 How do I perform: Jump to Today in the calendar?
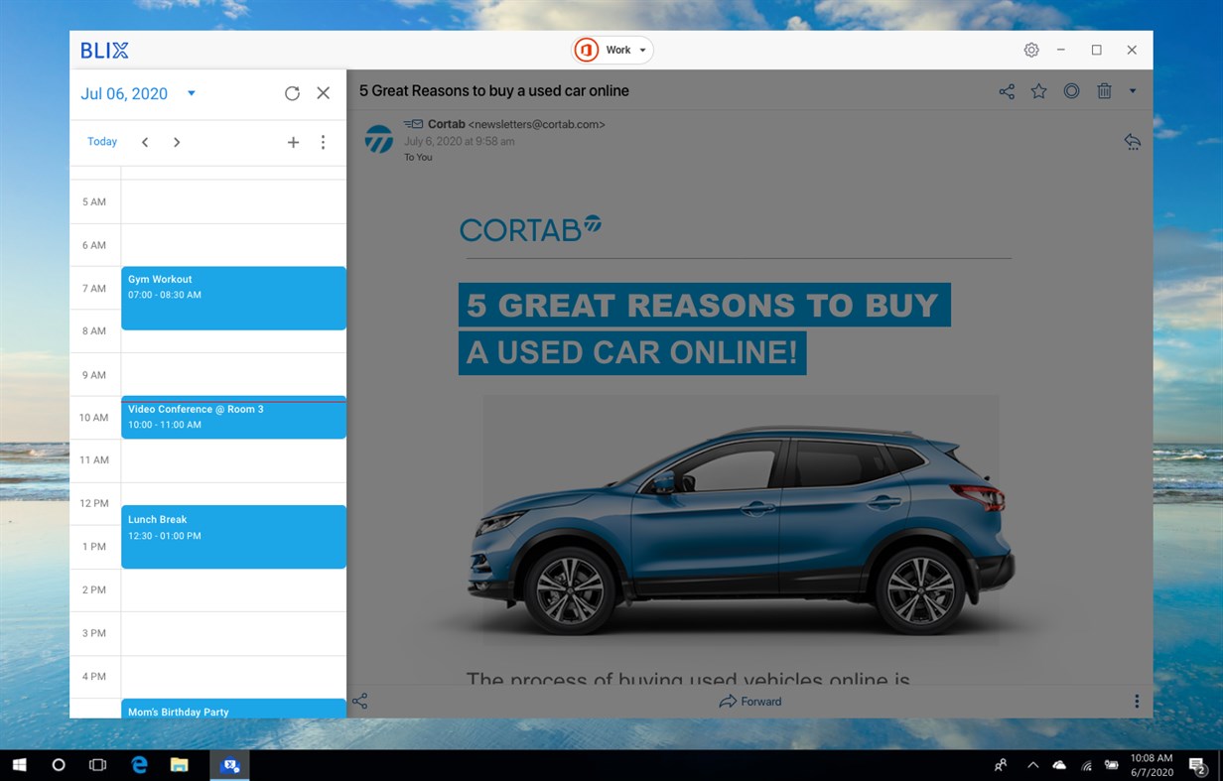tap(102, 142)
